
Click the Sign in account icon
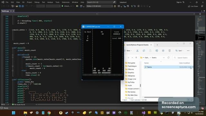[x=183, y=2]
